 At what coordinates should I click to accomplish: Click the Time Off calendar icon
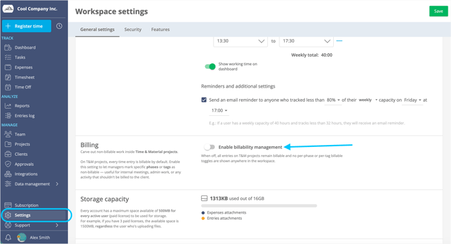tap(8, 87)
